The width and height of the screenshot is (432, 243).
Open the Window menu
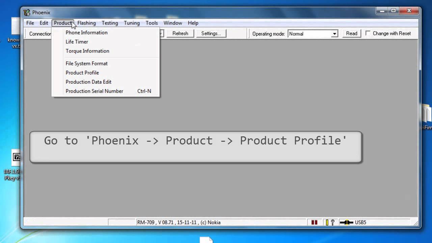[173, 23]
